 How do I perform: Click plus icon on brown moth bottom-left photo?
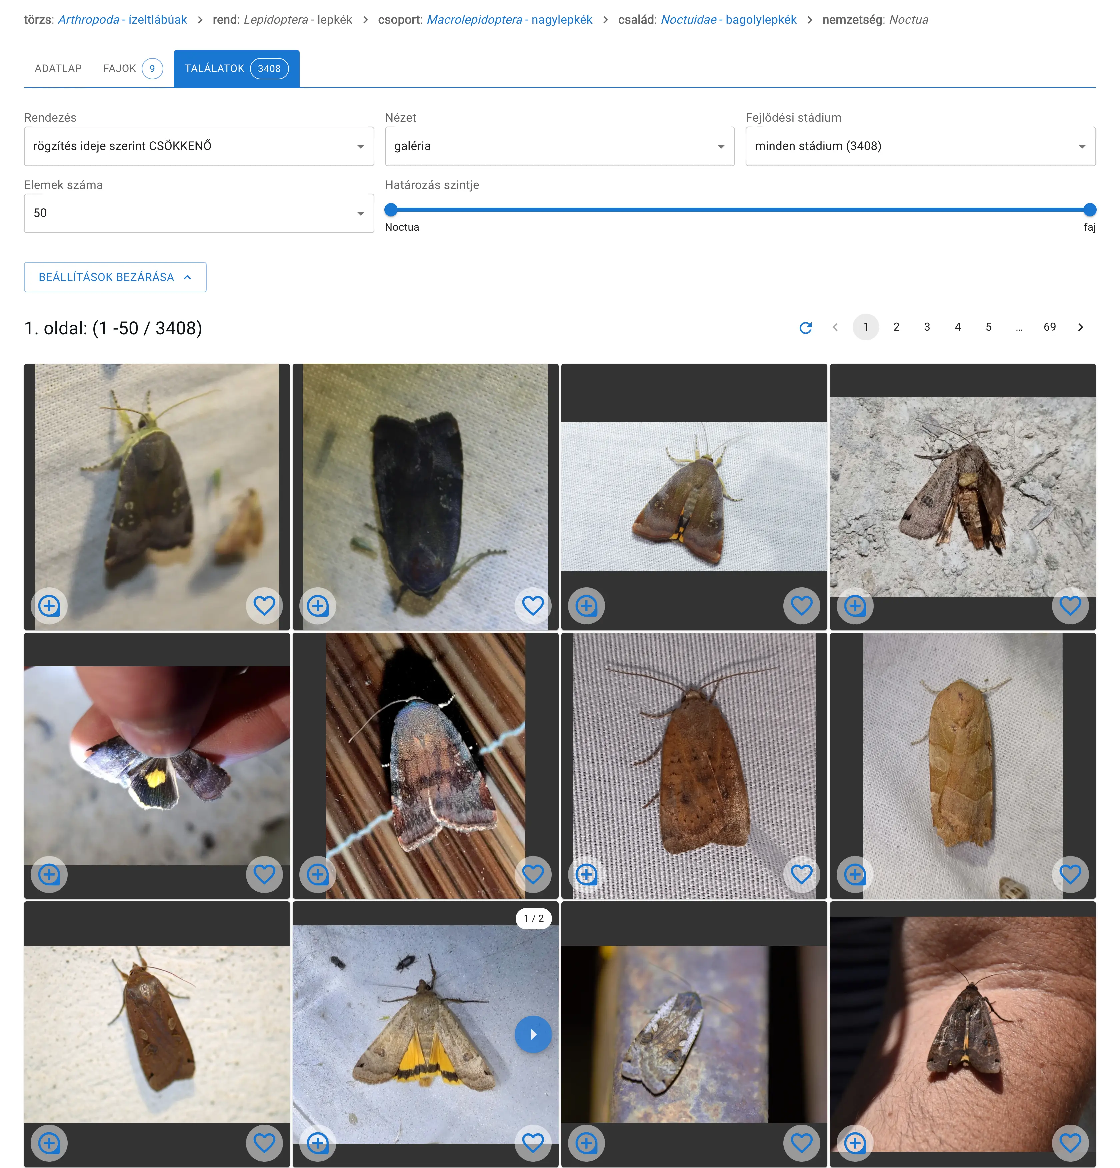(49, 1142)
